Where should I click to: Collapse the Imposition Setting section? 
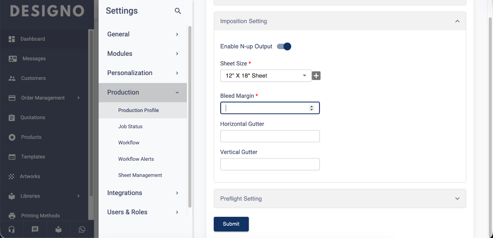coord(457,21)
